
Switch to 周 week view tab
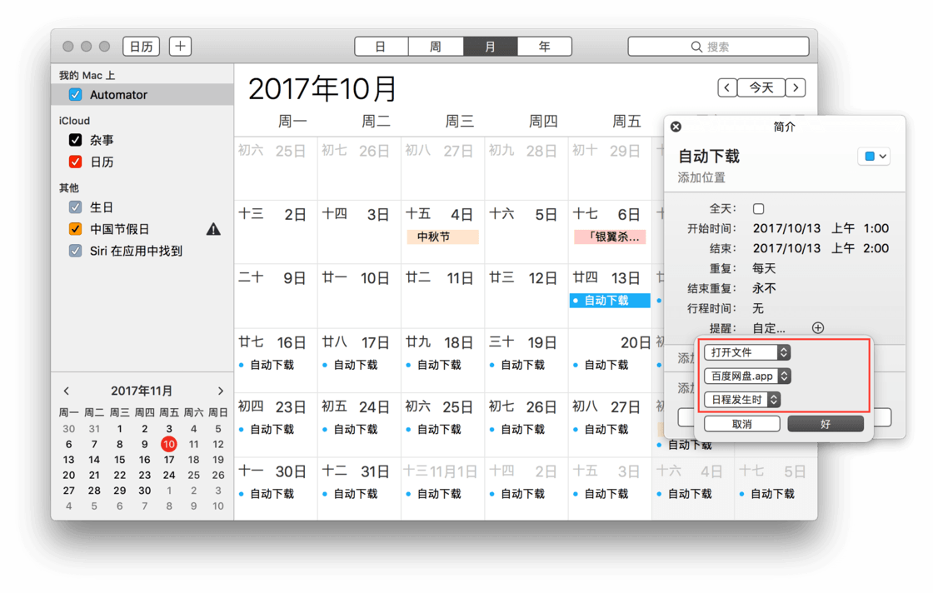pyautogui.click(x=435, y=47)
